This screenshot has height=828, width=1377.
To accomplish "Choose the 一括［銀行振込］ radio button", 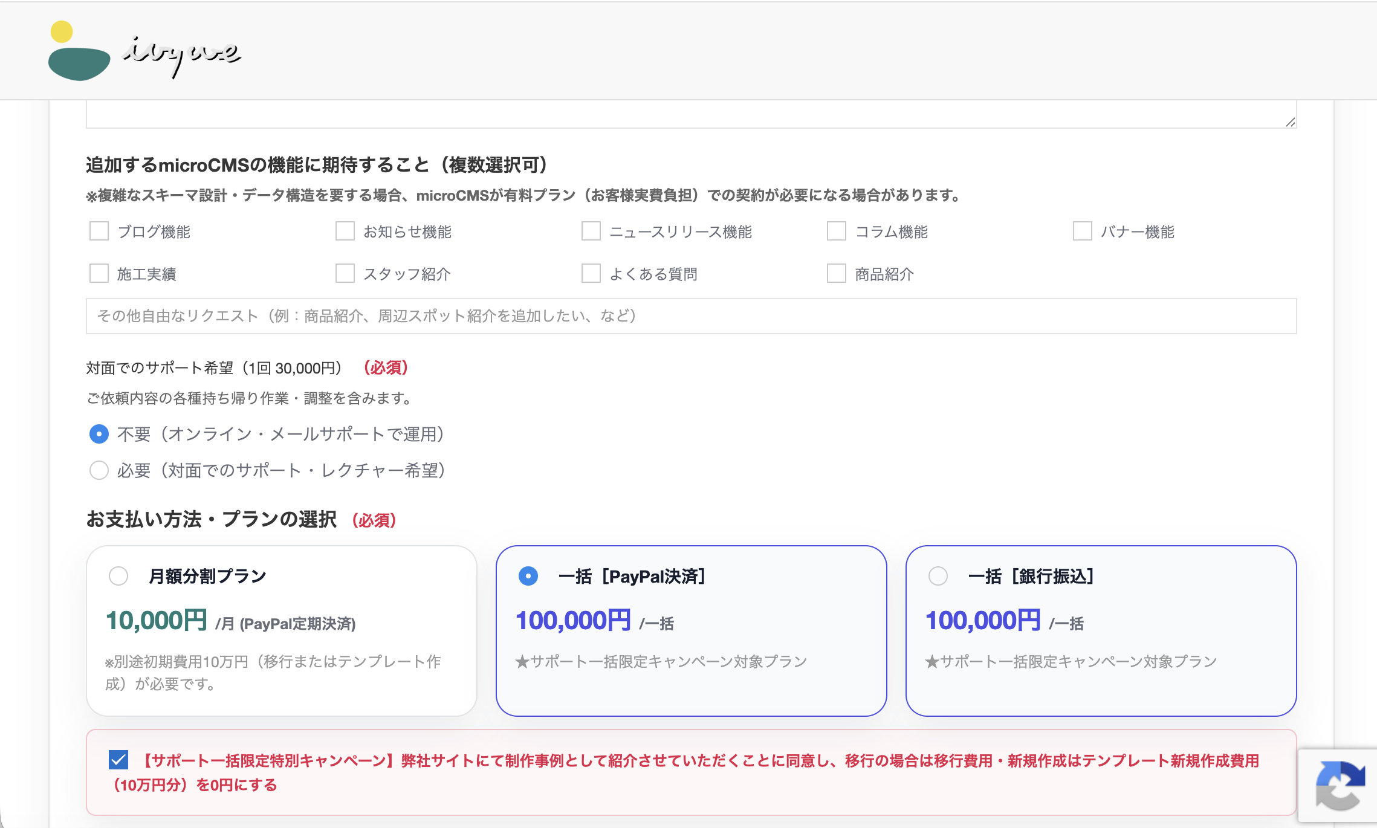I will pos(938,576).
